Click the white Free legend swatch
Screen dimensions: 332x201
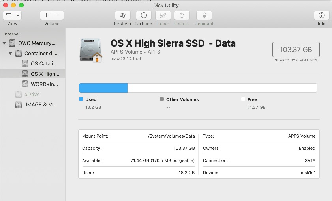click(x=243, y=99)
